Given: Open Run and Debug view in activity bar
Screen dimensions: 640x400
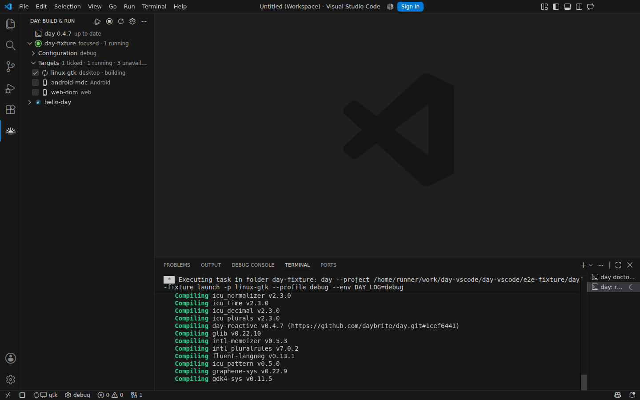Looking at the screenshot, I should (10, 88).
